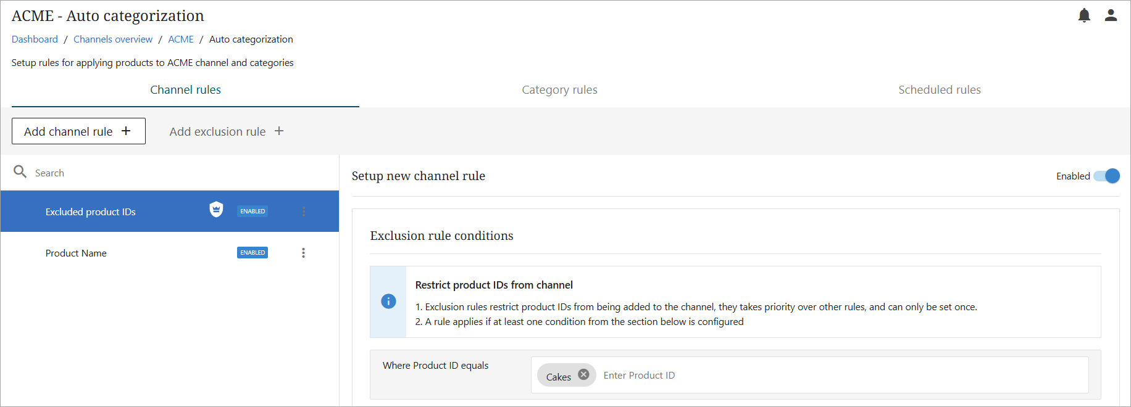
Task: Go to Dashboard breadcrumb link
Action: pos(35,39)
